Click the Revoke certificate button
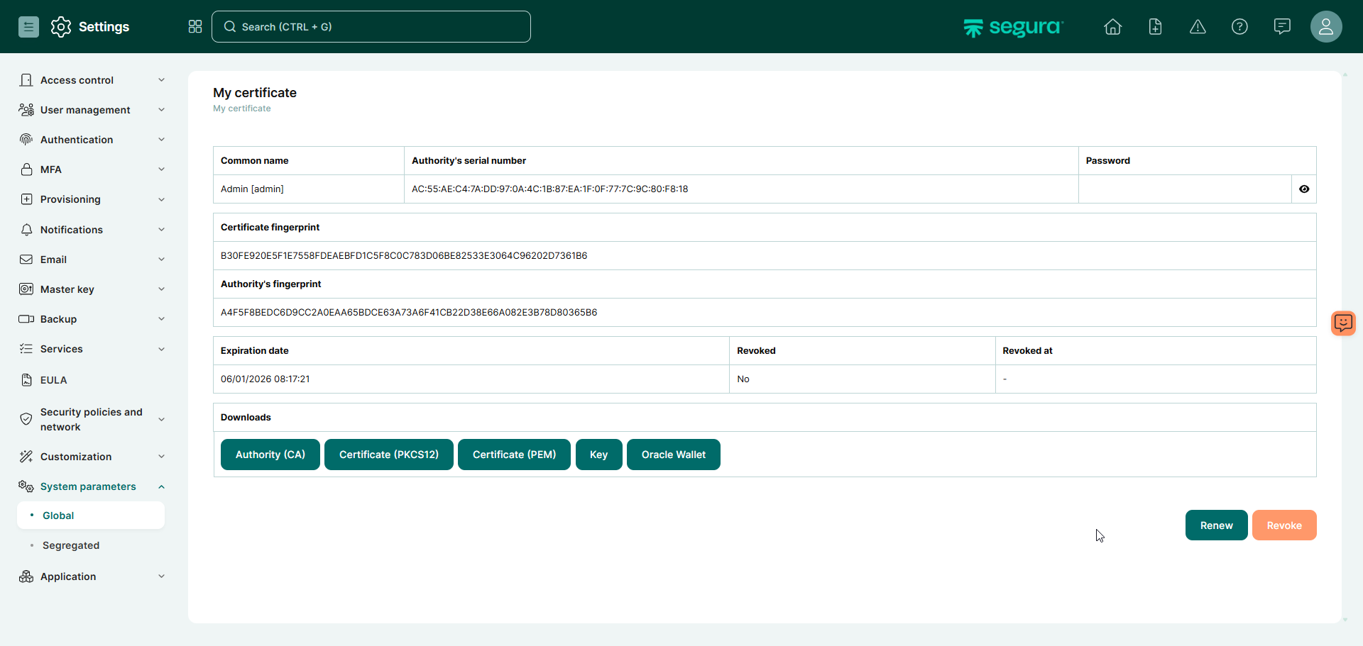Viewport: 1363px width, 646px height. 1283,525
